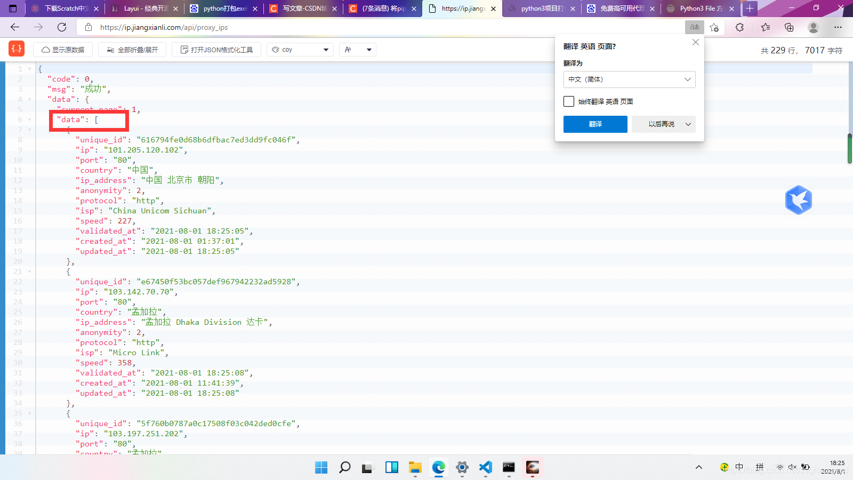Close the translate popup
Viewport: 853px width, 480px height.
695,42
